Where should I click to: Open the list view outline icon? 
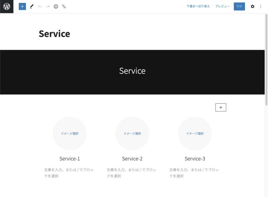coord(64,7)
